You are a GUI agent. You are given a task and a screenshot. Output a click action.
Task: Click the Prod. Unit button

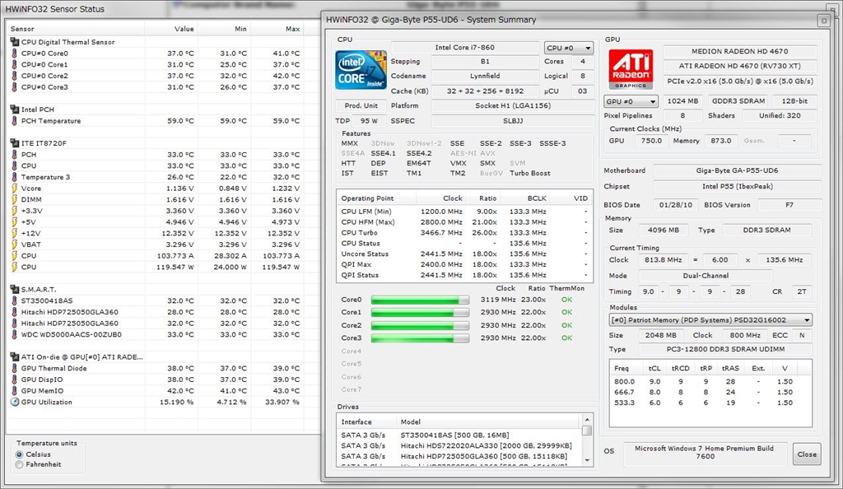coord(361,105)
